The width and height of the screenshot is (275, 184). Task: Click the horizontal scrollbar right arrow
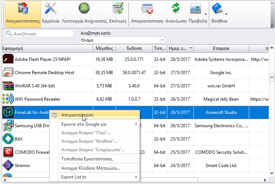click(265, 180)
